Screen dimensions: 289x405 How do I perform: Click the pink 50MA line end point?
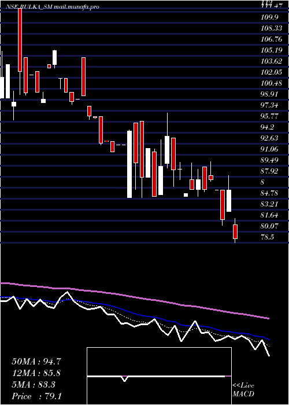[269, 318]
